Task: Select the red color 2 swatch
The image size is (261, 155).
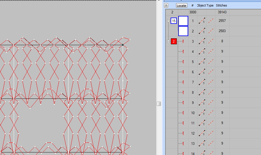Action: pos(174,41)
